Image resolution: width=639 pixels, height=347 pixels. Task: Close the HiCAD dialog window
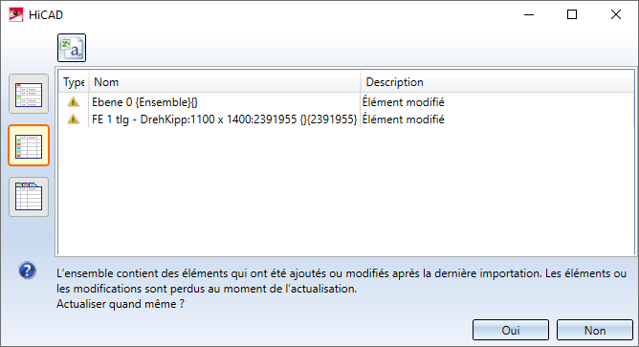point(616,14)
